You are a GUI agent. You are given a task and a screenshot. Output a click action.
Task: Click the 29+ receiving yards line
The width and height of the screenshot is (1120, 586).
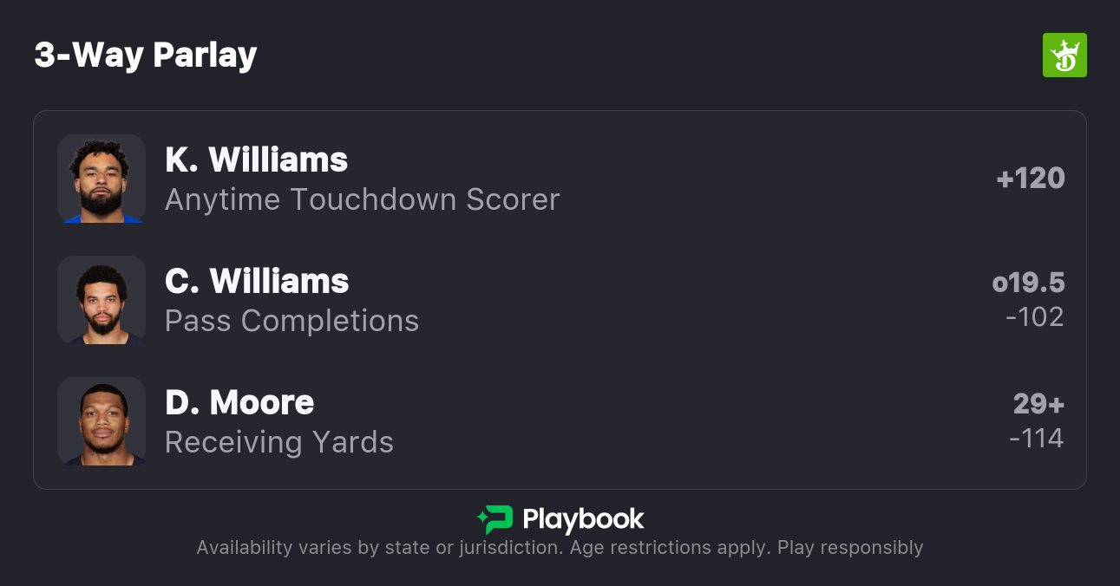[1038, 404]
